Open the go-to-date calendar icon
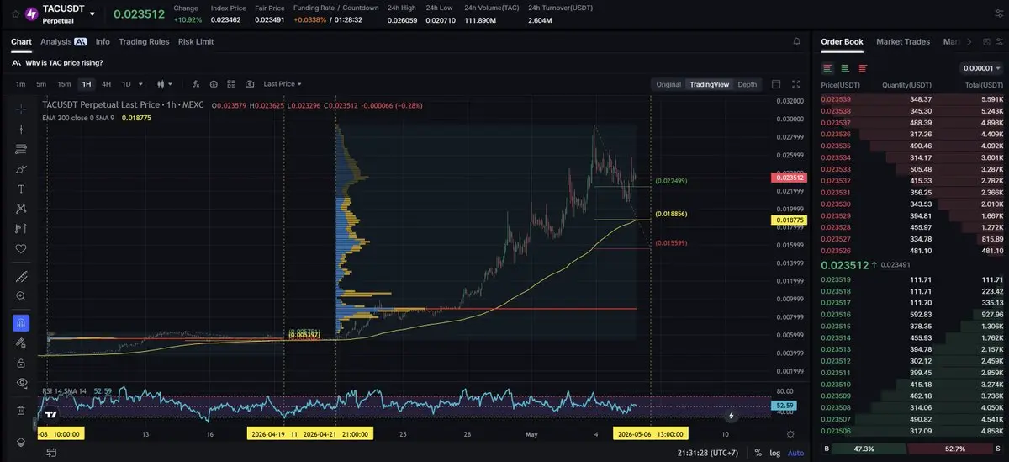 point(51,453)
